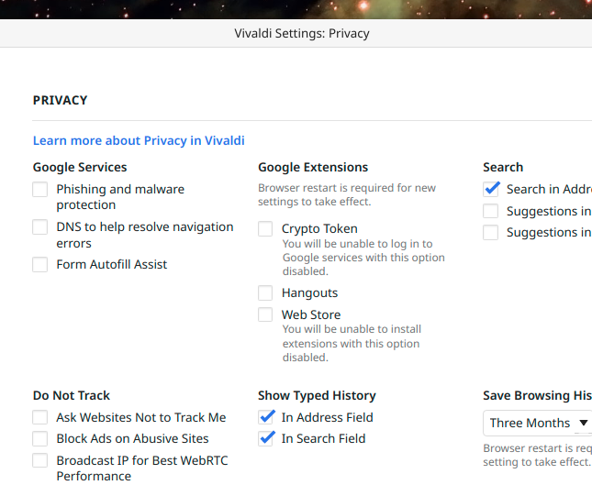Toggle the first Suggestions checkbox under Search
The image size is (592, 485).
click(491, 212)
